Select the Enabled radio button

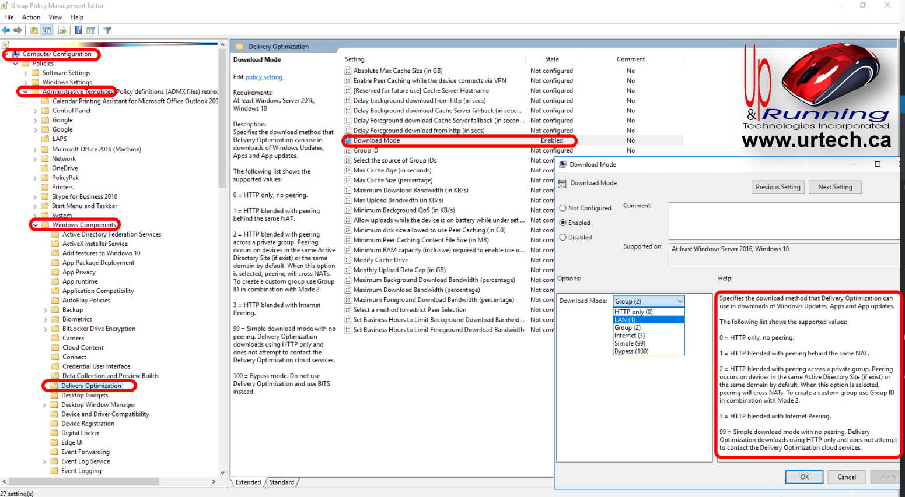tap(563, 223)
